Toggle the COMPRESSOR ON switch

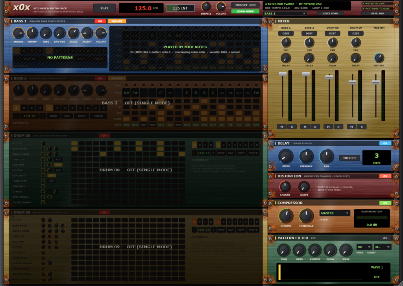385,203
